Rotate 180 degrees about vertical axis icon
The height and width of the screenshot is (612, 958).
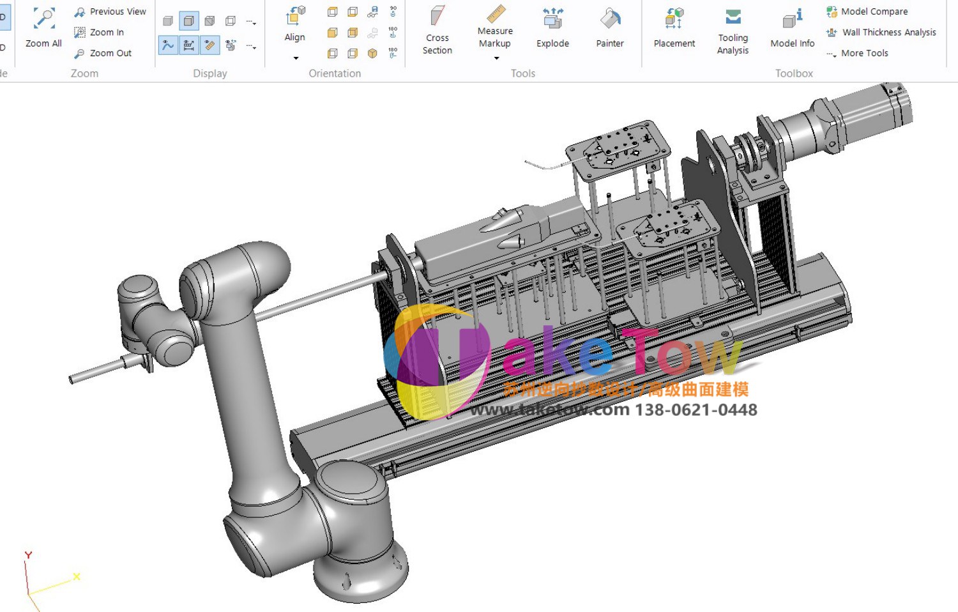point(393,33)
